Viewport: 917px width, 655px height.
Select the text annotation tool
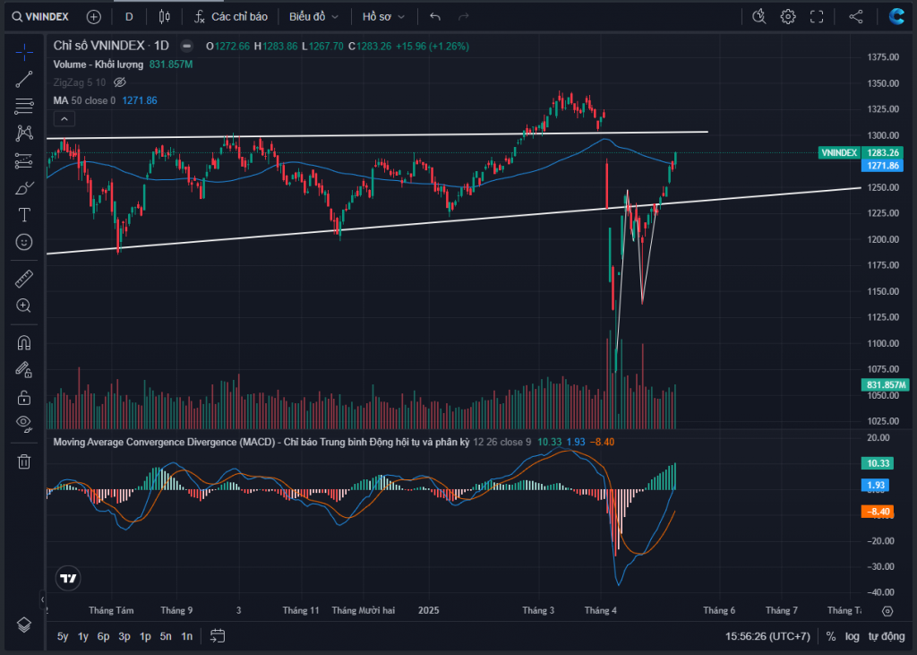(24, 215)
